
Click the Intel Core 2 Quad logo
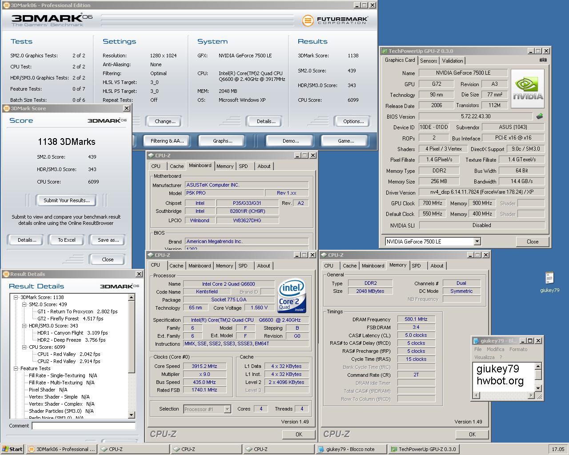pyautogui.click(x=292, y=296)
